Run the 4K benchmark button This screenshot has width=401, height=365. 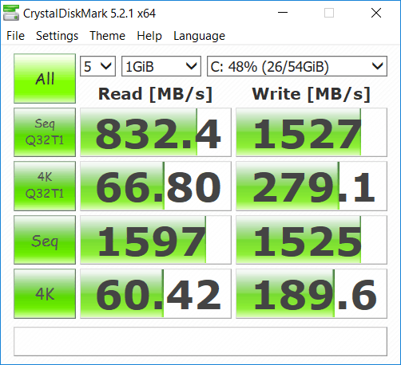tap(45, 293)
